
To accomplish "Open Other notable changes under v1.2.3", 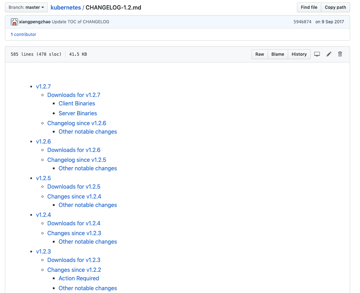I will (x=88, y=288).
